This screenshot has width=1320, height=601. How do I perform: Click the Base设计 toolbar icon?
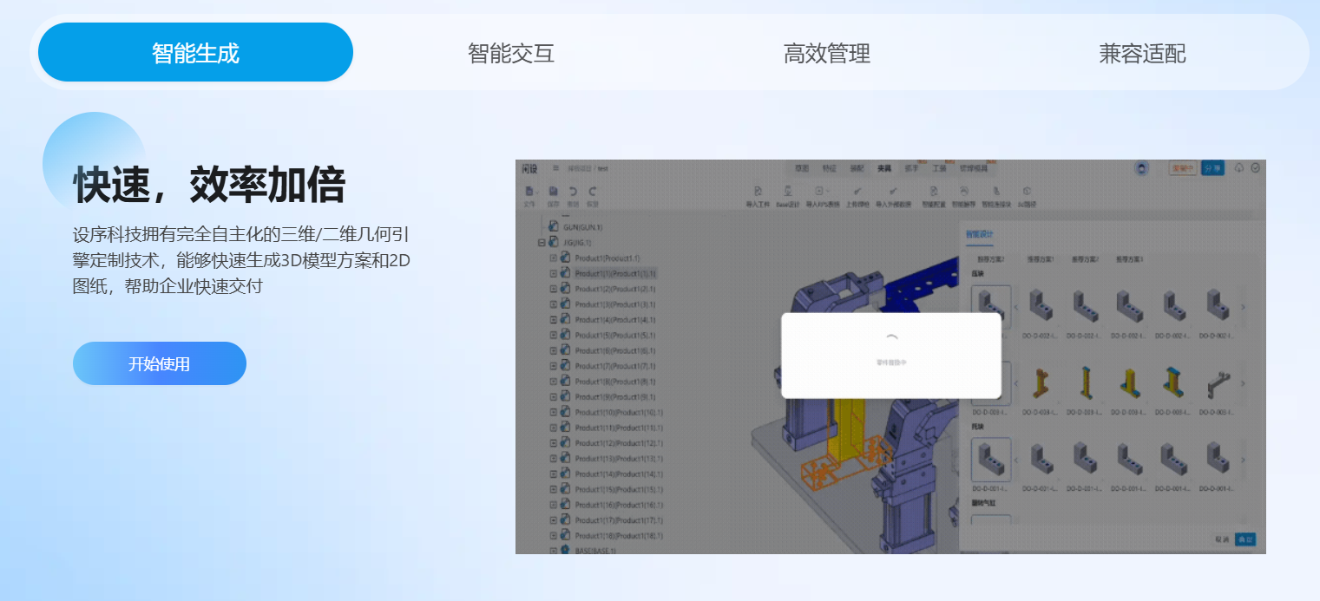click(787, 191)
